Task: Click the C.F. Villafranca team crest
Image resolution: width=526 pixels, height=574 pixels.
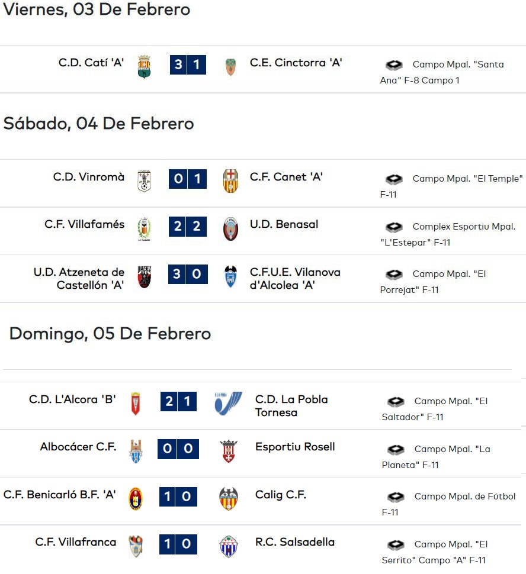Action: tap(136, 547)
